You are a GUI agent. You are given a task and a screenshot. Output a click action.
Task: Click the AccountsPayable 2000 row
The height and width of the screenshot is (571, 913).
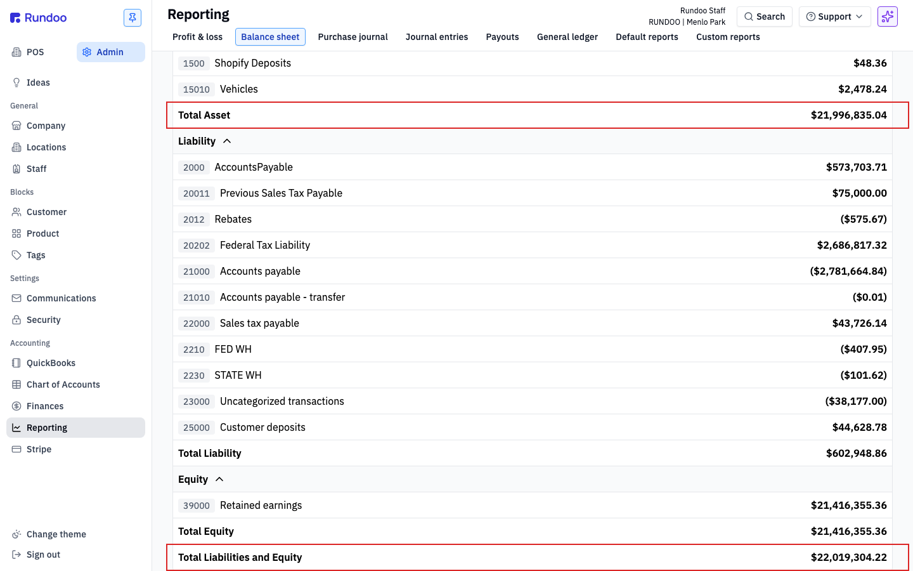pyautogui.click(x=533, y=167)
